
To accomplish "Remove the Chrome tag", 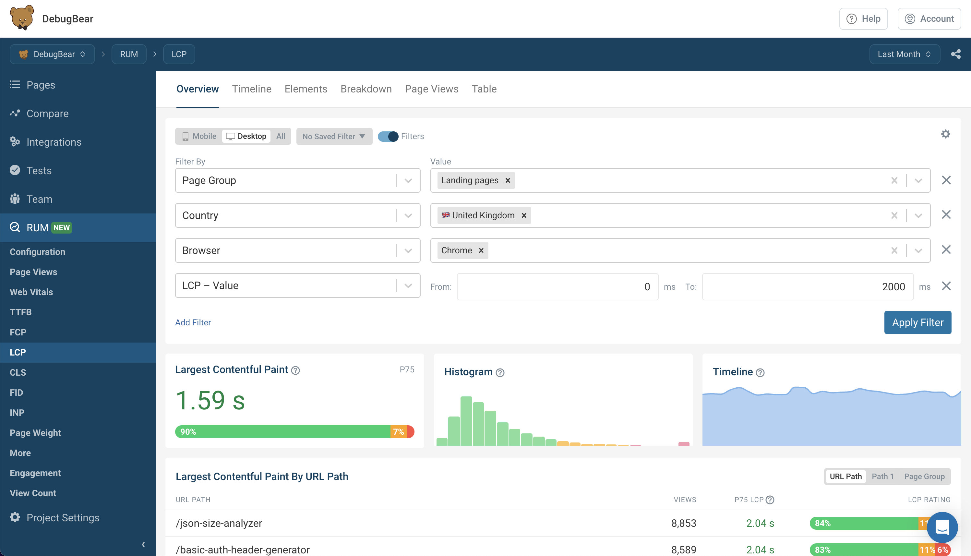I will coord(481,250).
